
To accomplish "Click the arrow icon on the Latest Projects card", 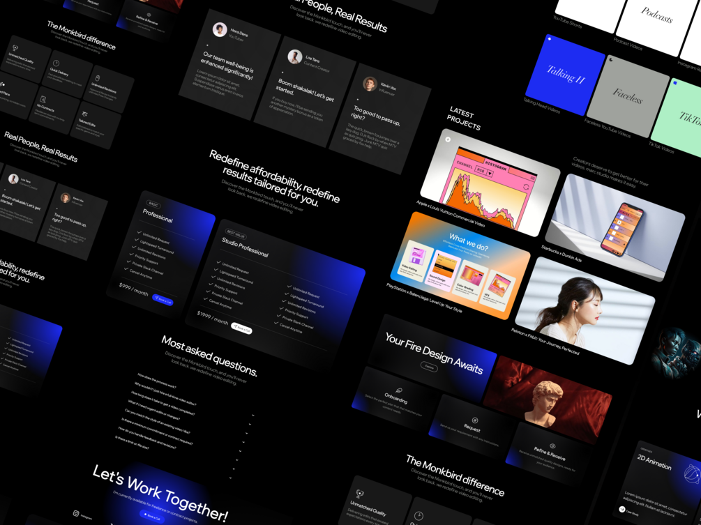I will pos(448,139).
